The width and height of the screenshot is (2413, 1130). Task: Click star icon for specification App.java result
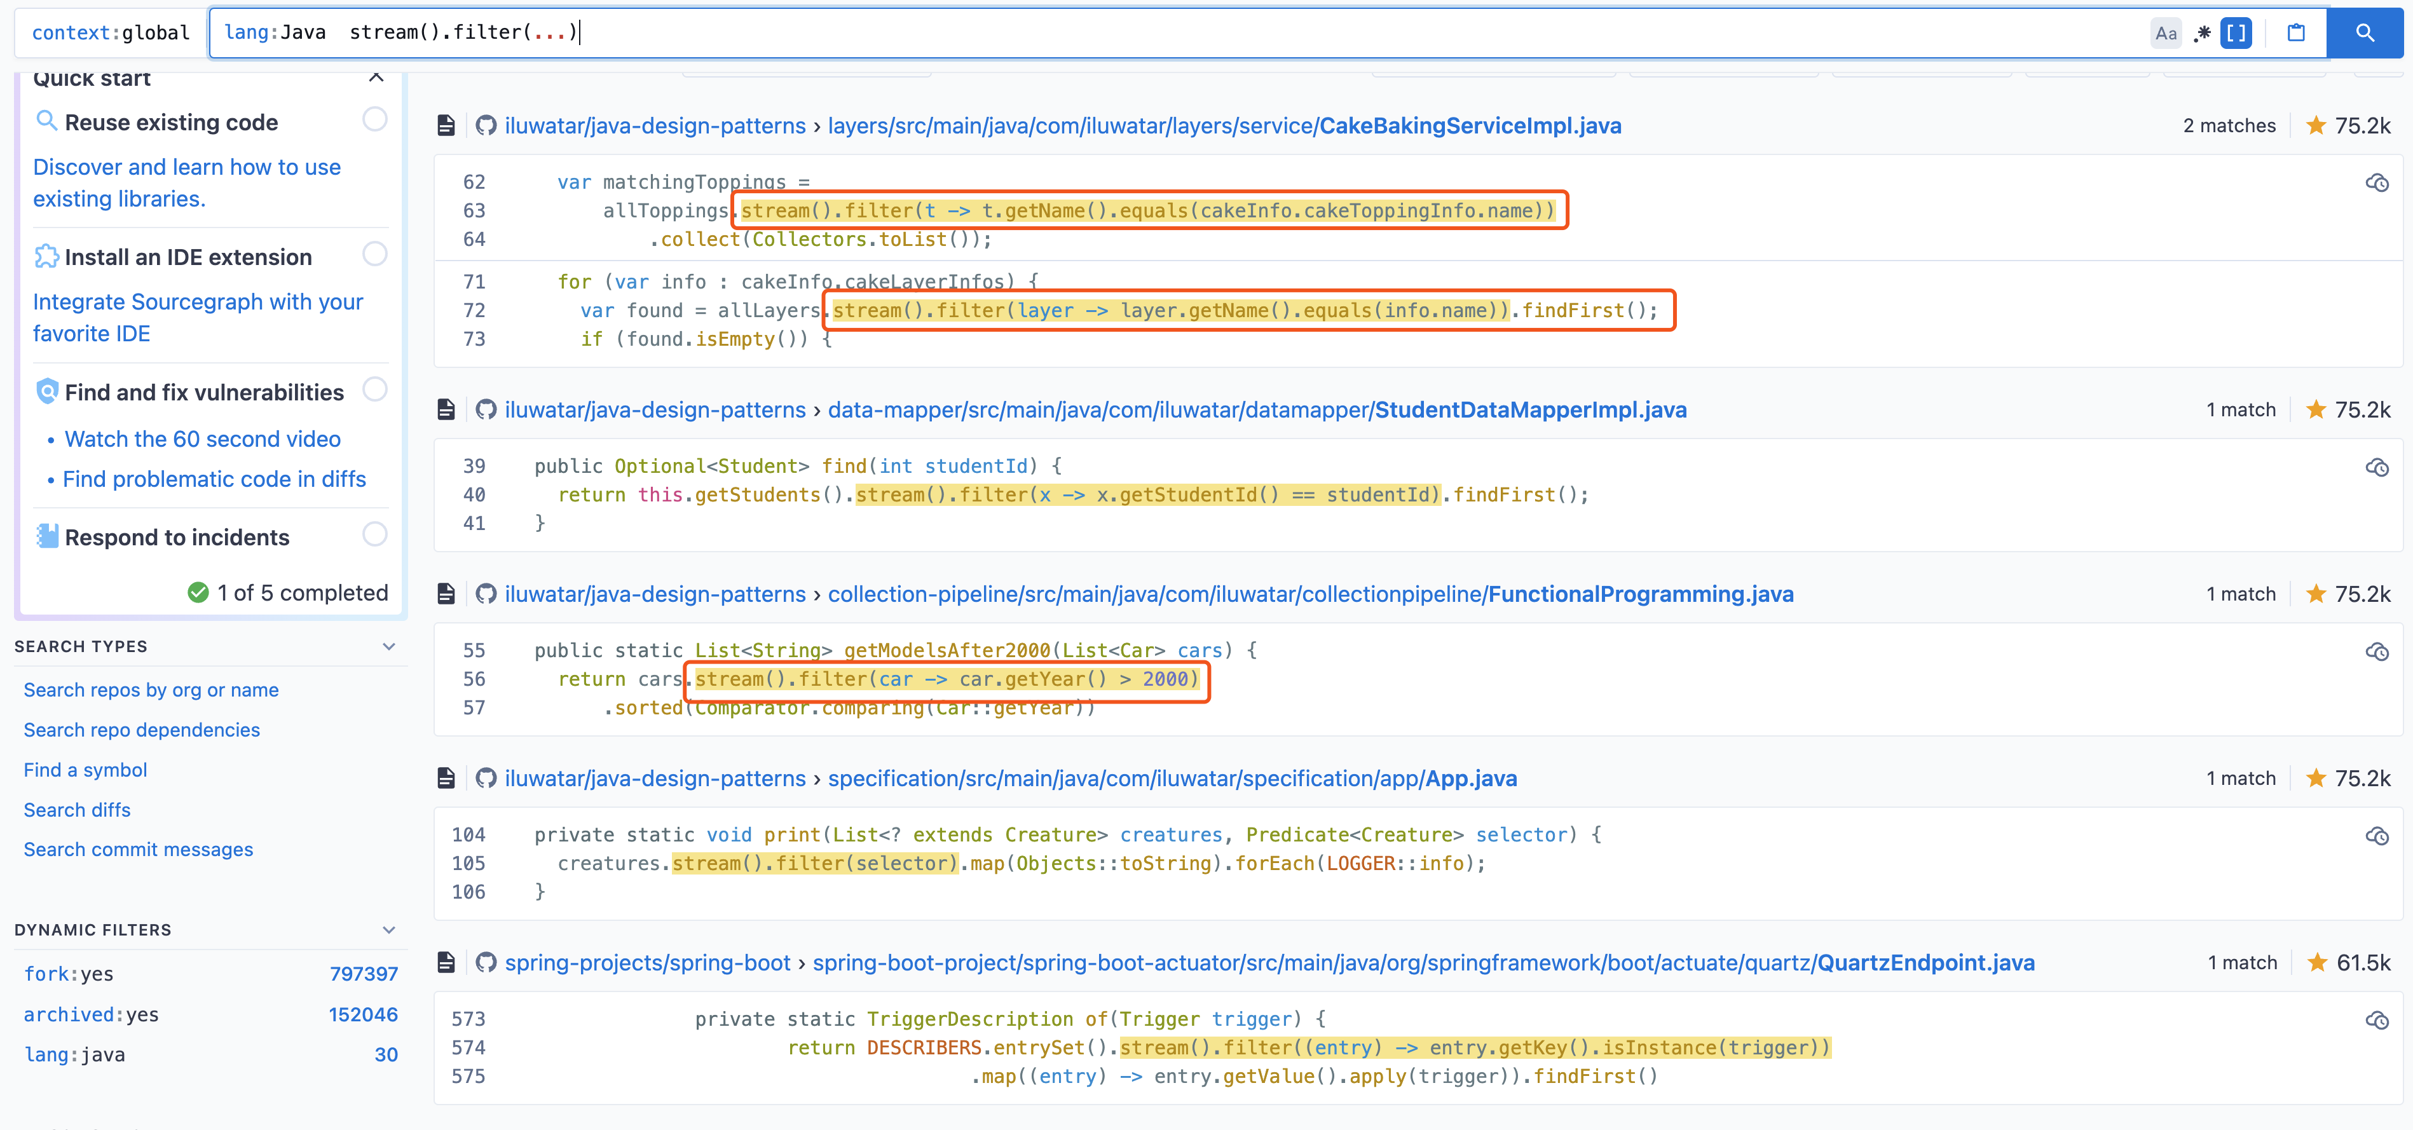tap(2316, 779)
